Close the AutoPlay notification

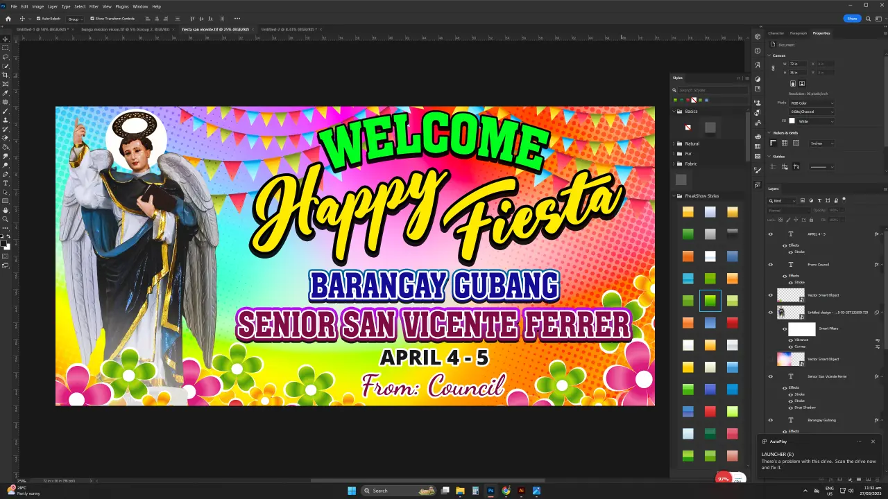click(x=873, y=441)
